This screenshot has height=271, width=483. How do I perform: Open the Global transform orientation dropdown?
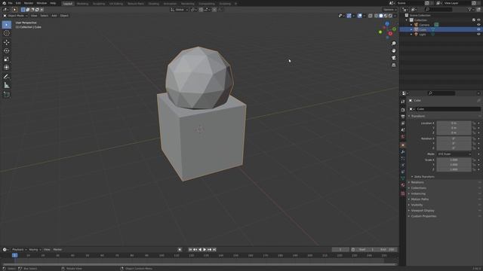(x=180, y=10)
